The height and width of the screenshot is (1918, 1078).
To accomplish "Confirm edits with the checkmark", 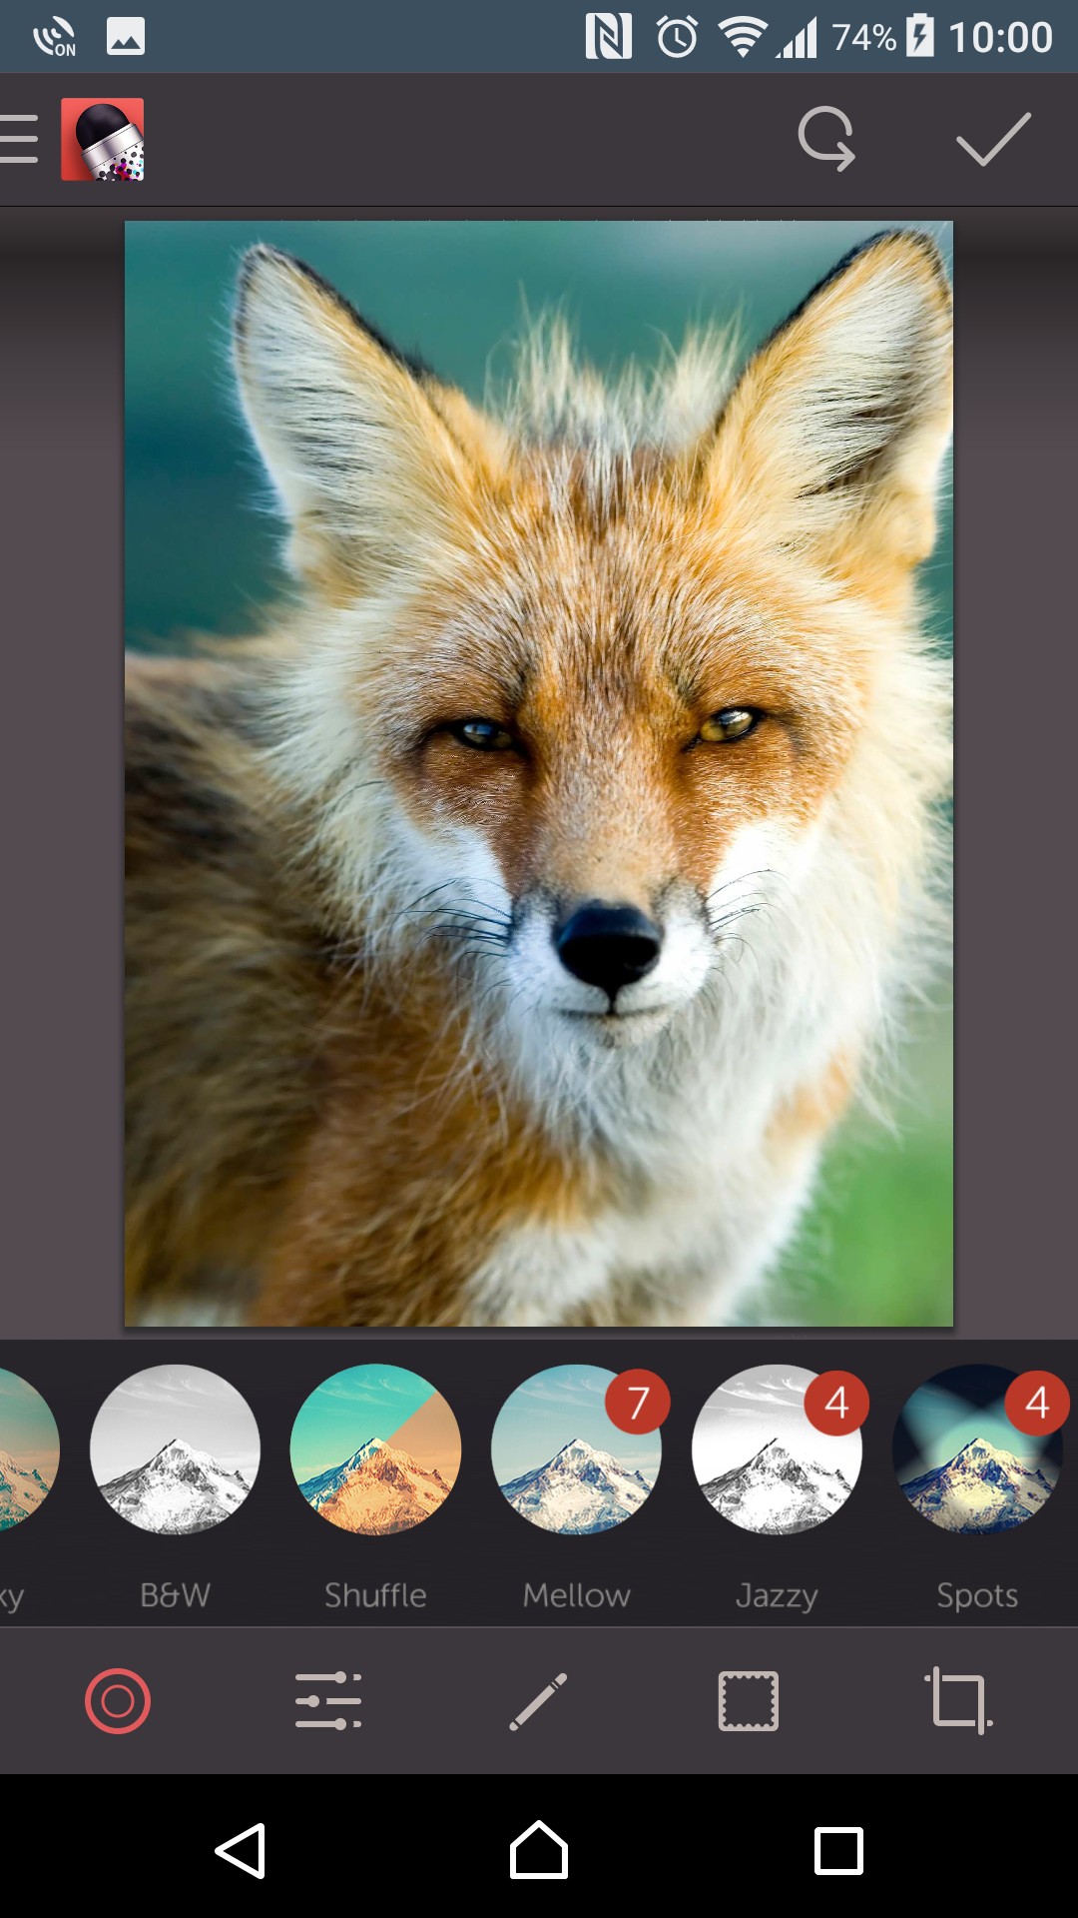I will pos(992,139).
